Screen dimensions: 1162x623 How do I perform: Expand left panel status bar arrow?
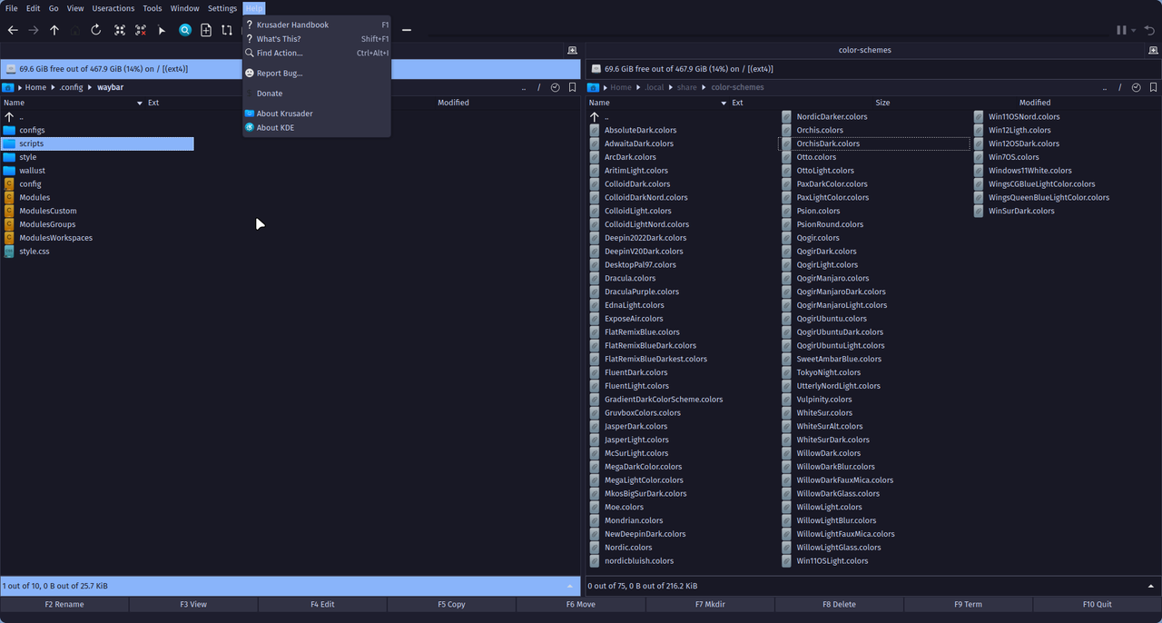point(570,586)
